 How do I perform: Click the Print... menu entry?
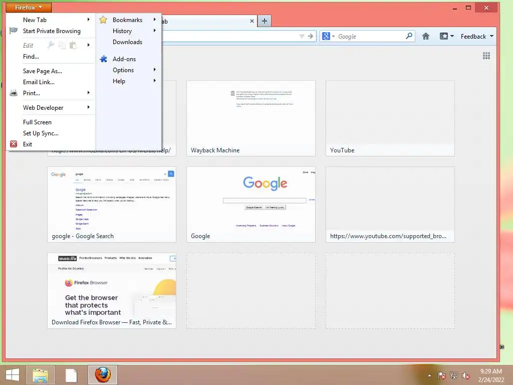point(32,93)
